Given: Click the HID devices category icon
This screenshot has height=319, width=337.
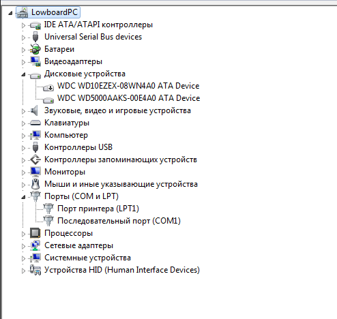Looking at the screenshot, I should (35, 270).
